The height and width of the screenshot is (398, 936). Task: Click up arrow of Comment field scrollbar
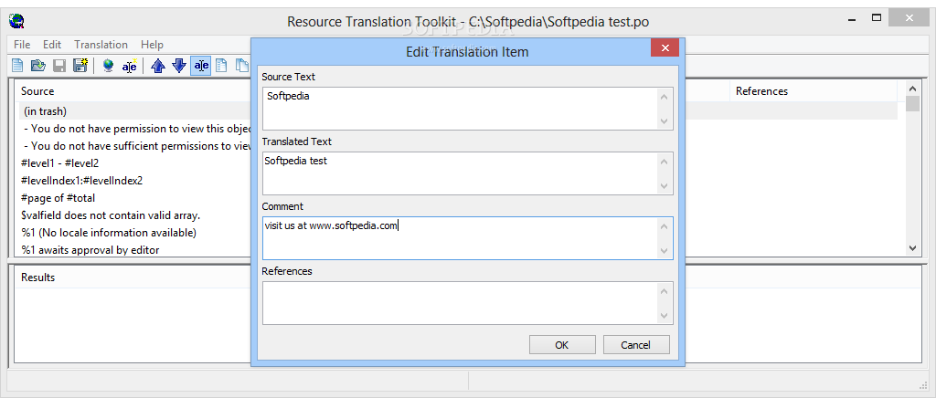(665, 225)
